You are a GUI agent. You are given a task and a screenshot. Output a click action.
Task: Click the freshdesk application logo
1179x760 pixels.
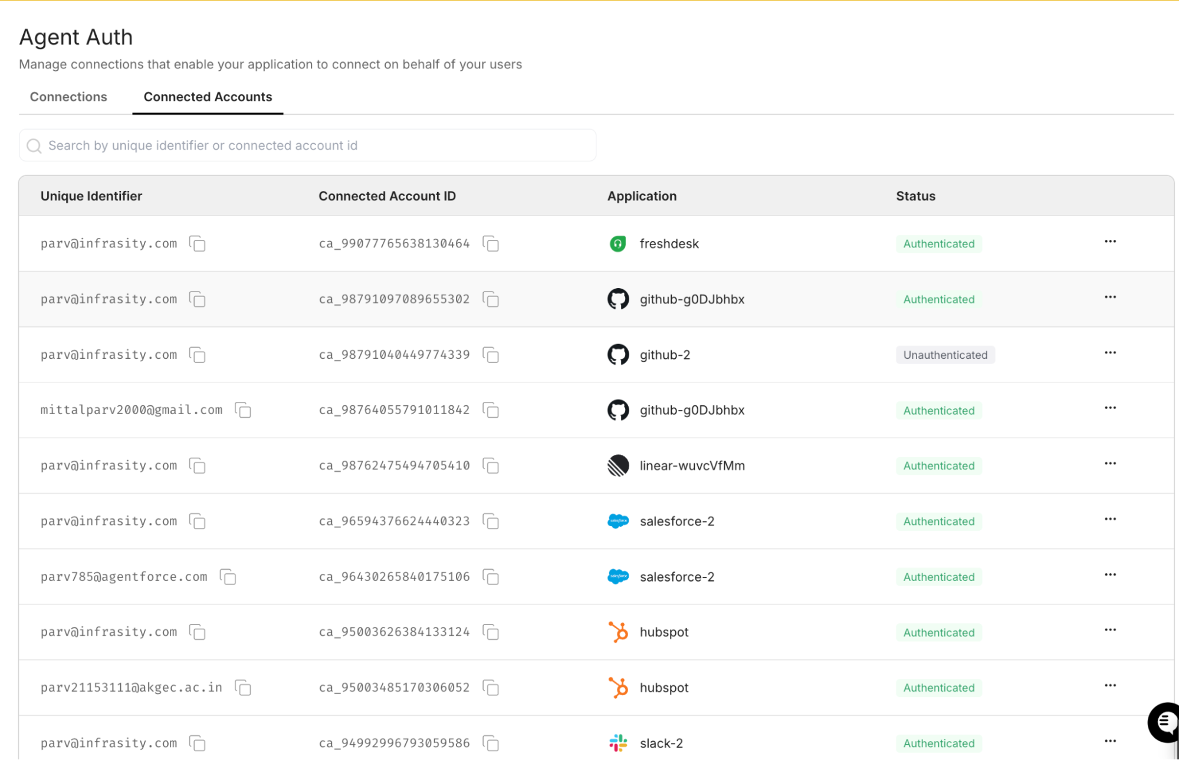click(x=618, y=243)
